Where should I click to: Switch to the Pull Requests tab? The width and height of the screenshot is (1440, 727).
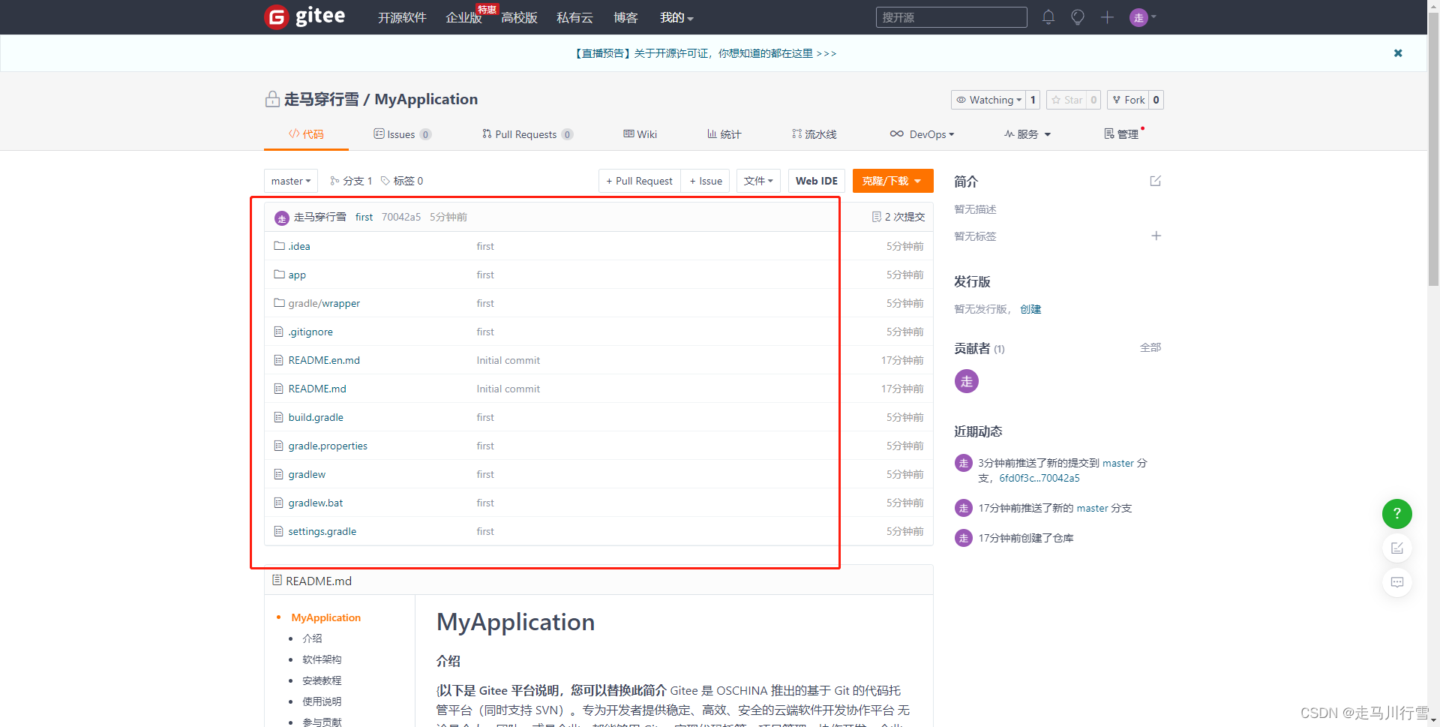click(x=527, y=134)
